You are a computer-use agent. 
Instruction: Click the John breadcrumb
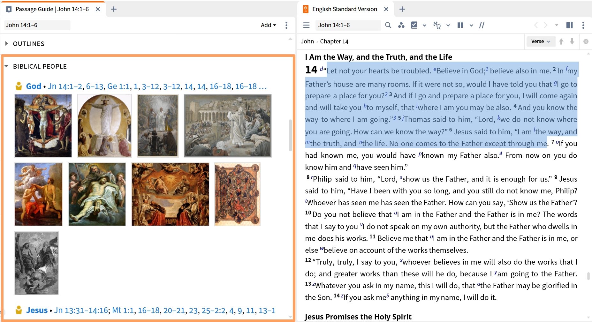pos(307,41)
